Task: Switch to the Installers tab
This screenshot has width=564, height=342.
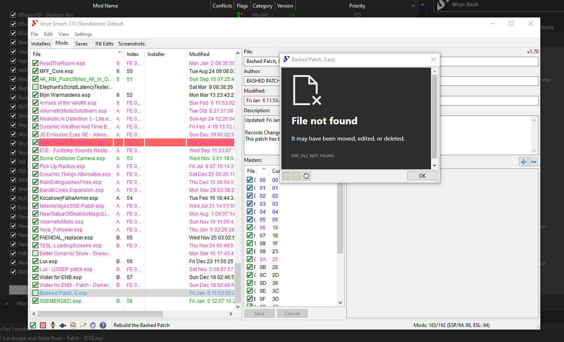Action: (41, 44)
